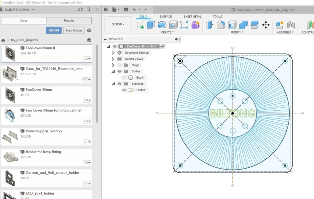Select the Move/Copy arrows tool

tap(266, 25)
